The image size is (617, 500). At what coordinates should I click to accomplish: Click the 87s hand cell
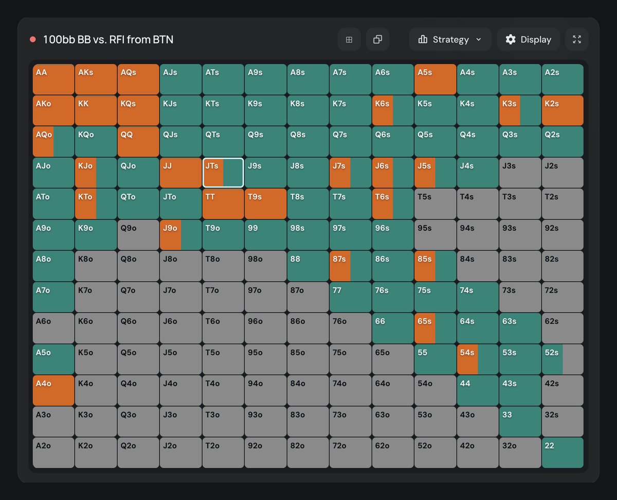click(351, 266)
